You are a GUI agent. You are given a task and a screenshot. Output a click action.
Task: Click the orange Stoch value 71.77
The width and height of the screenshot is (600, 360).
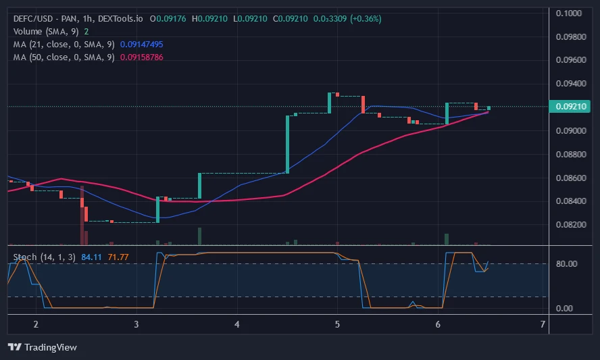tap(118, 257)
